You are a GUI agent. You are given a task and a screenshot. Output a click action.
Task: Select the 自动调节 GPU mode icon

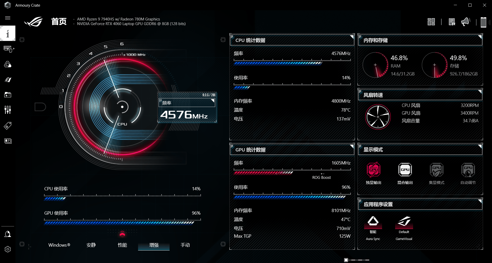pyautogui.click(x=468, y=170)
